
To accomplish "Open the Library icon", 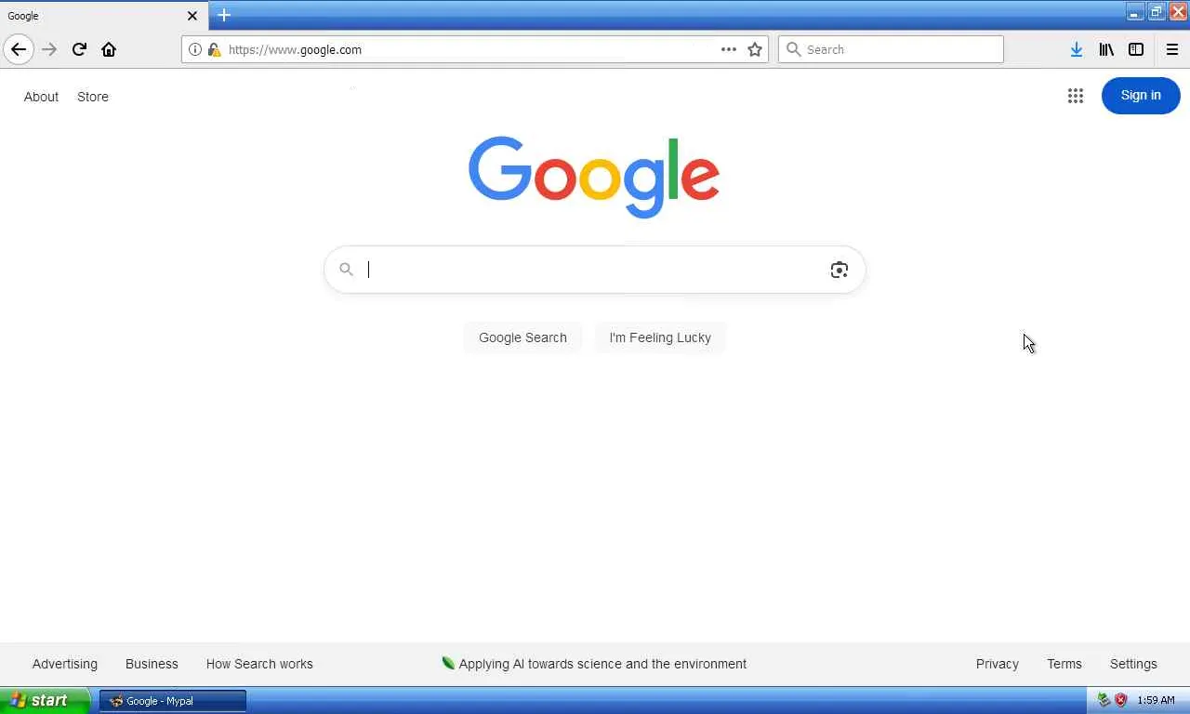I will pyautogui.click(x=1106, y=49).
